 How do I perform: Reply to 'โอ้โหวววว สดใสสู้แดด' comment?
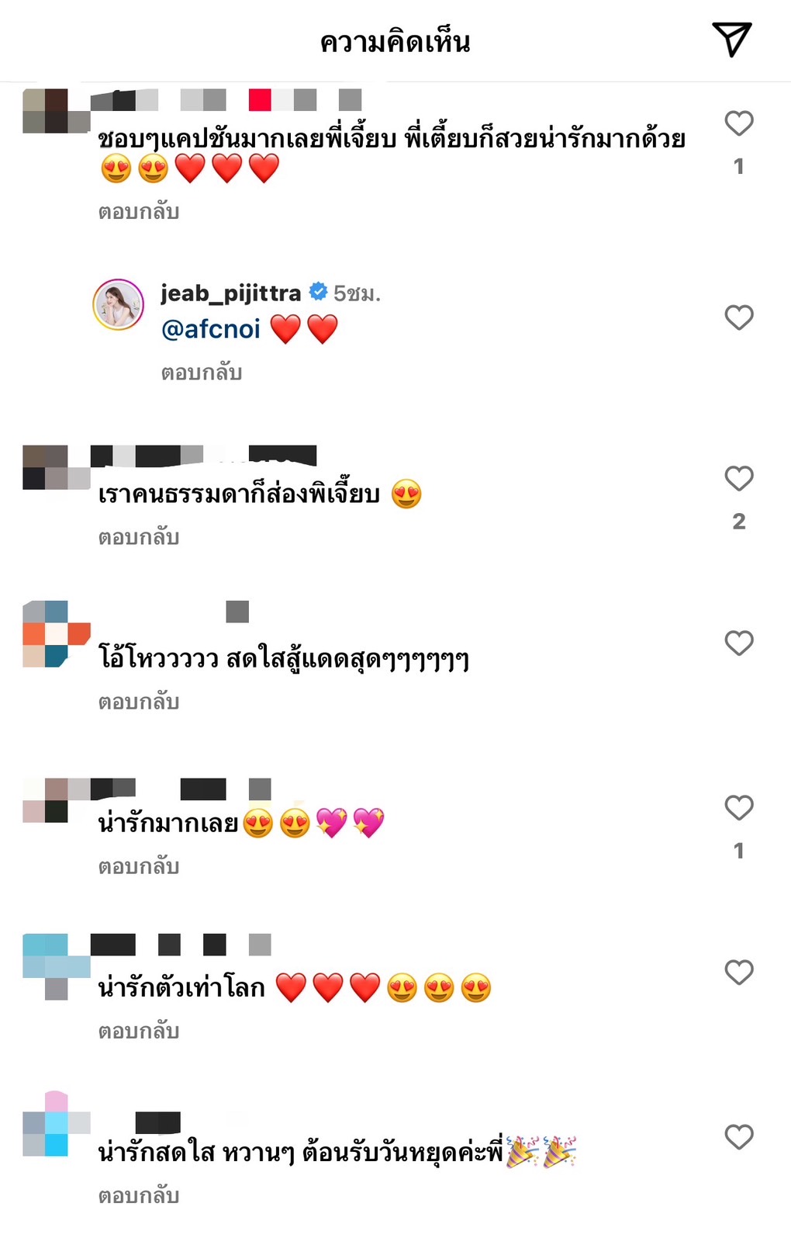pyautogui.click(x=139, y=702)
